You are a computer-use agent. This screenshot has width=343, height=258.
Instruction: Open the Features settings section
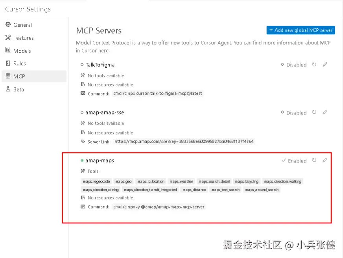coord(34,38)
